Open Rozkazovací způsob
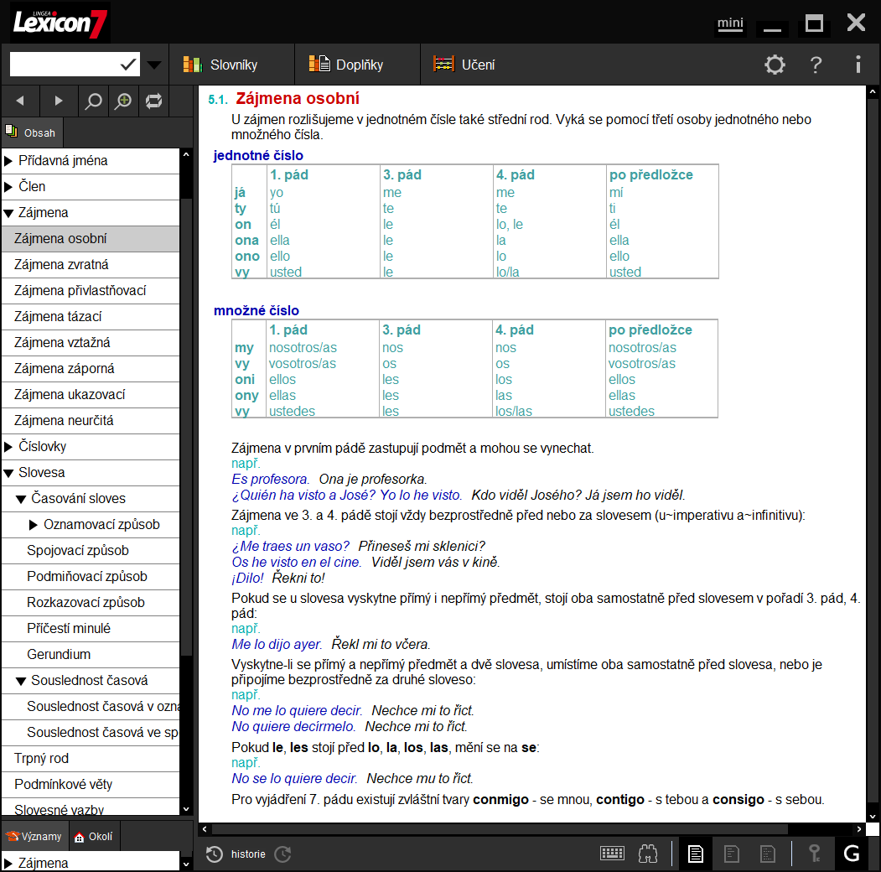The width and height of the screenshot is (881, 872). click(x=91, y=602)
